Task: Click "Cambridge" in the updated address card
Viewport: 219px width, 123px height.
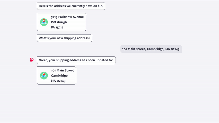Action: tap(59, 76)
